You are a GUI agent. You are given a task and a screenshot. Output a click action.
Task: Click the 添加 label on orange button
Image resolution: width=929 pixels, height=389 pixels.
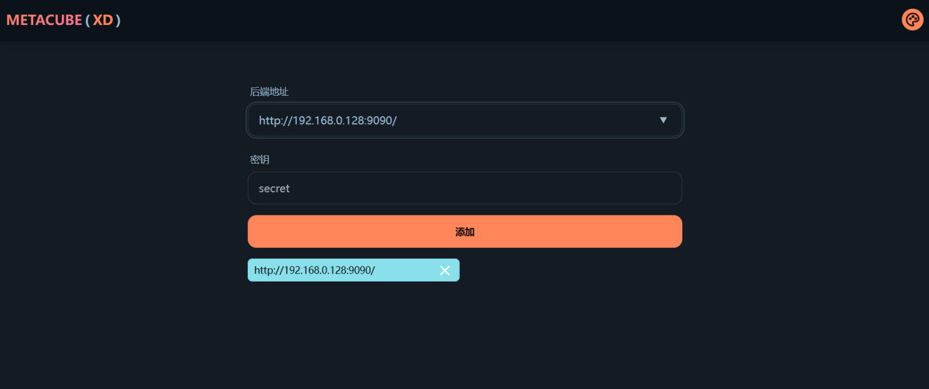coord(464,232)
